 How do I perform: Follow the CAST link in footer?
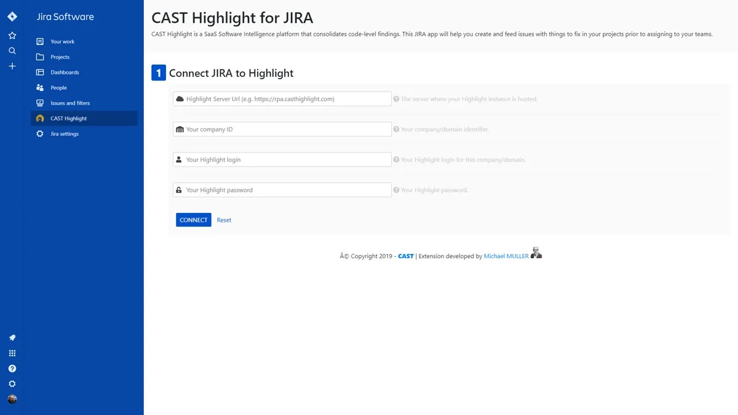pos(406,256)
